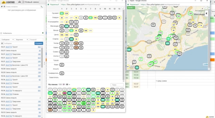Image resolution: width=215 pixels, height=118 pixels.
Task: Click green map marker 412
Action: [x=160, y=33]
